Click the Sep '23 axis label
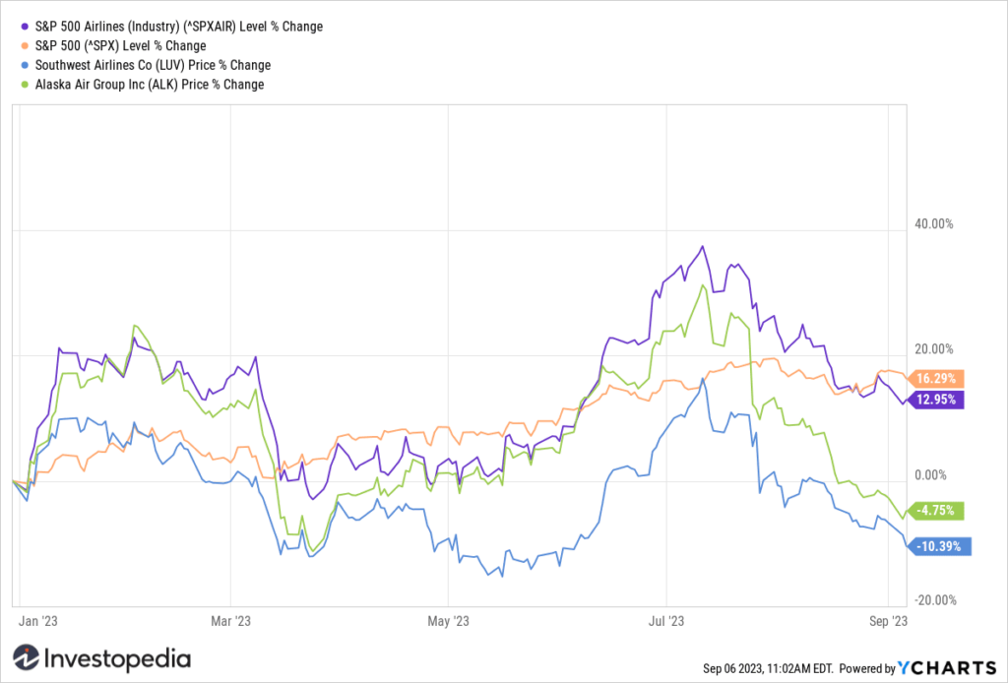Image resolution: width=1008 pixels, height=683 pixels. coord(888,621)
